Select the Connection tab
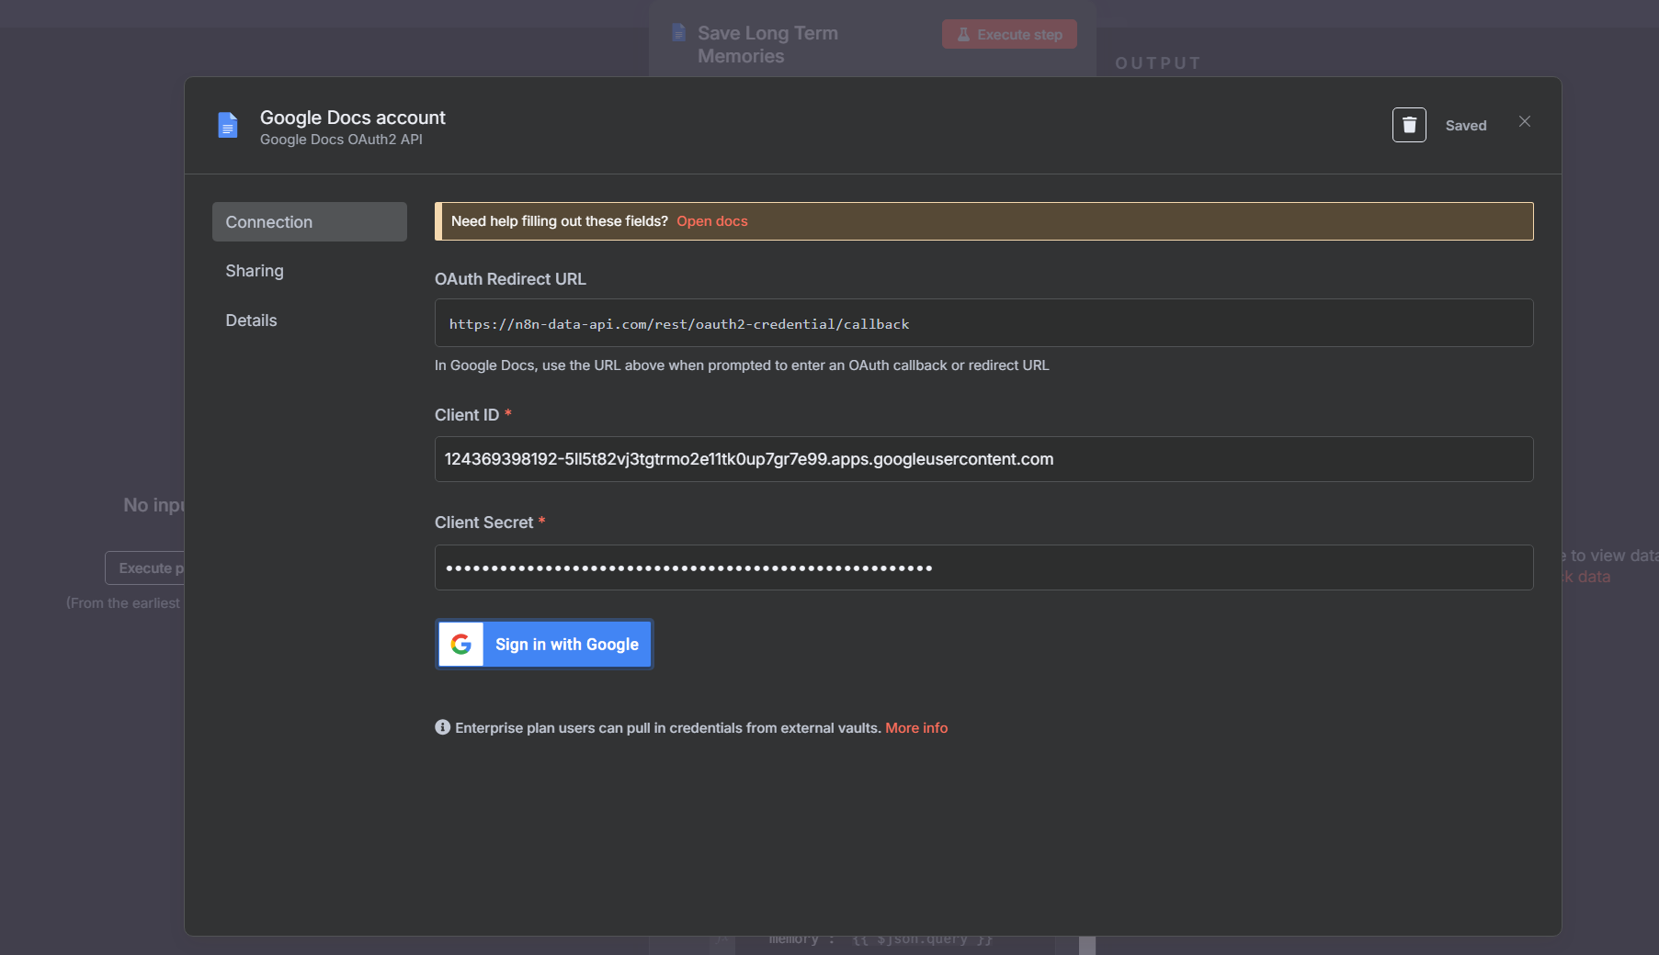This screenshot has width=1659, height=955. point(309,222)
